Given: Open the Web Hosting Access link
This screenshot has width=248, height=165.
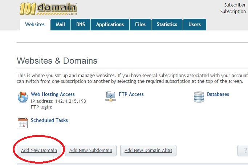Looking at the screenshot, I should [x=53, y=94].
